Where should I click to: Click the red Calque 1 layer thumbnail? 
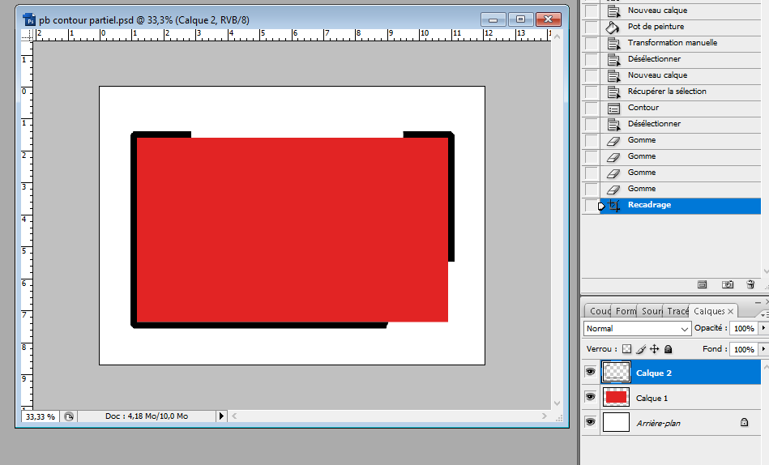616,397
